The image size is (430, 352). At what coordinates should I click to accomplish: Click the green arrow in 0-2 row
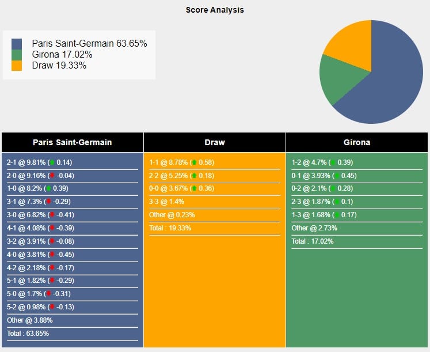333,188
